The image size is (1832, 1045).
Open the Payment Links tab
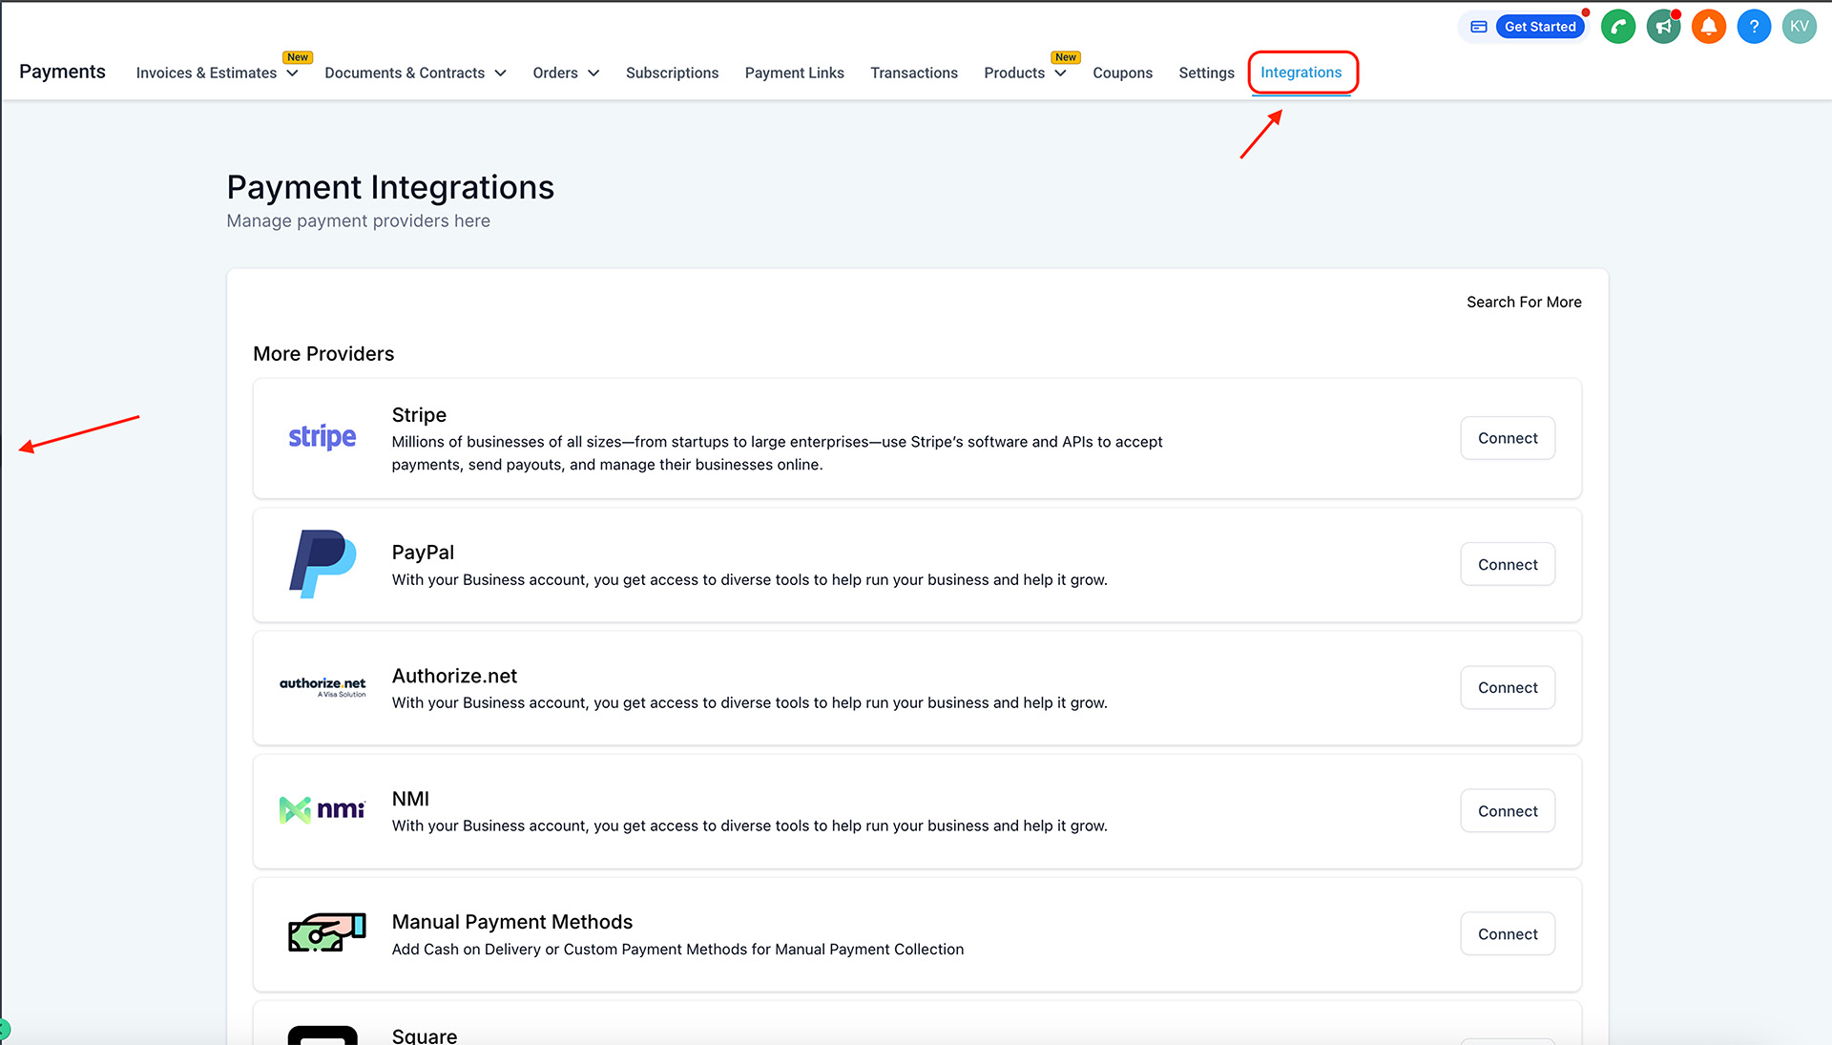(x=794, y=73)
